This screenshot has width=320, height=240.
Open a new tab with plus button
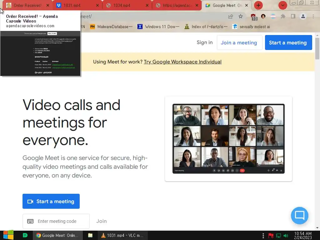(258, 5)
